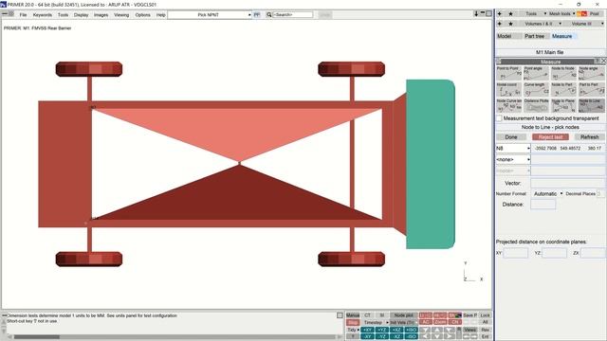Select the Part to Part measure tool

click(x=591, y=90)
